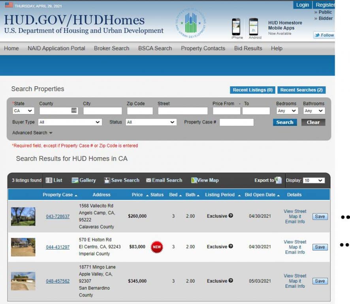Open the iPhone mobile app icon
The width and height of the screenshot is (350, 304).
pyautogui.click(x=236, y=27)
